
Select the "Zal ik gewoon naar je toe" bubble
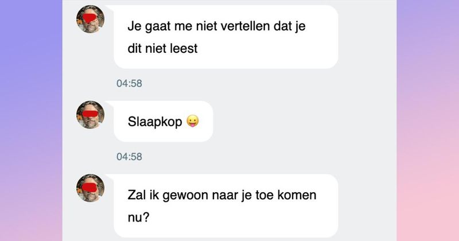225,205
